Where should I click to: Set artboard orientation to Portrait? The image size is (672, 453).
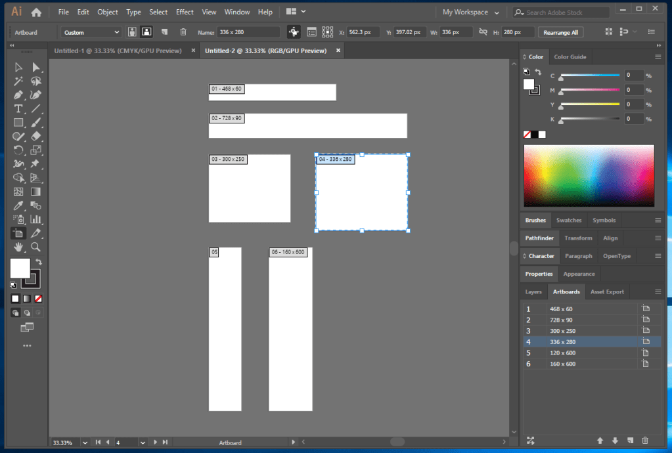[133, 32]
